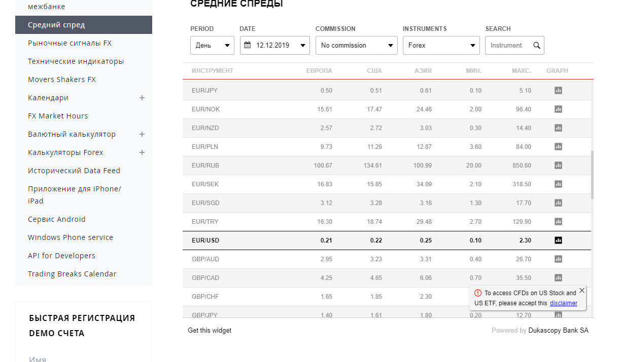
Task: Sort by ИНСТРУМЕНТ column header
Action: (213, 71)
